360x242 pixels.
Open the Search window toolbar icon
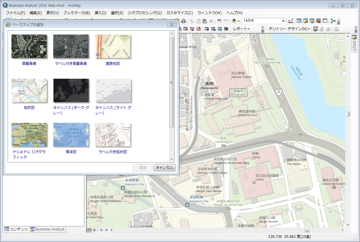312,21
